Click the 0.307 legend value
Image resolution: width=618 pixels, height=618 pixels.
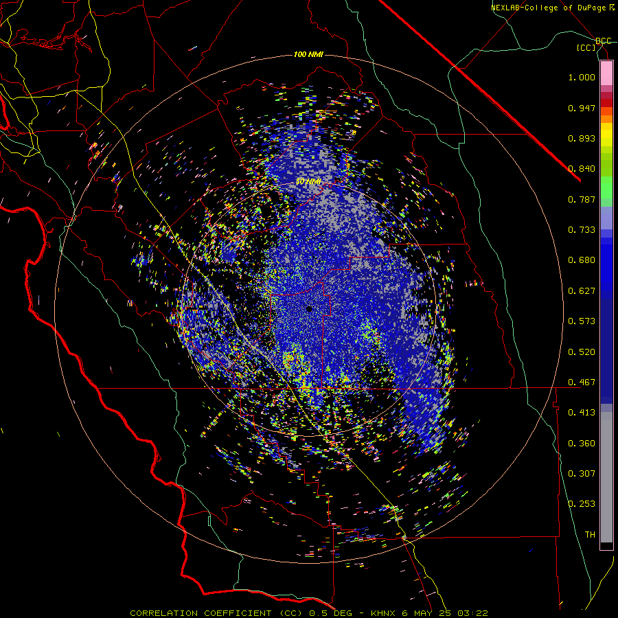click(582, 474)
